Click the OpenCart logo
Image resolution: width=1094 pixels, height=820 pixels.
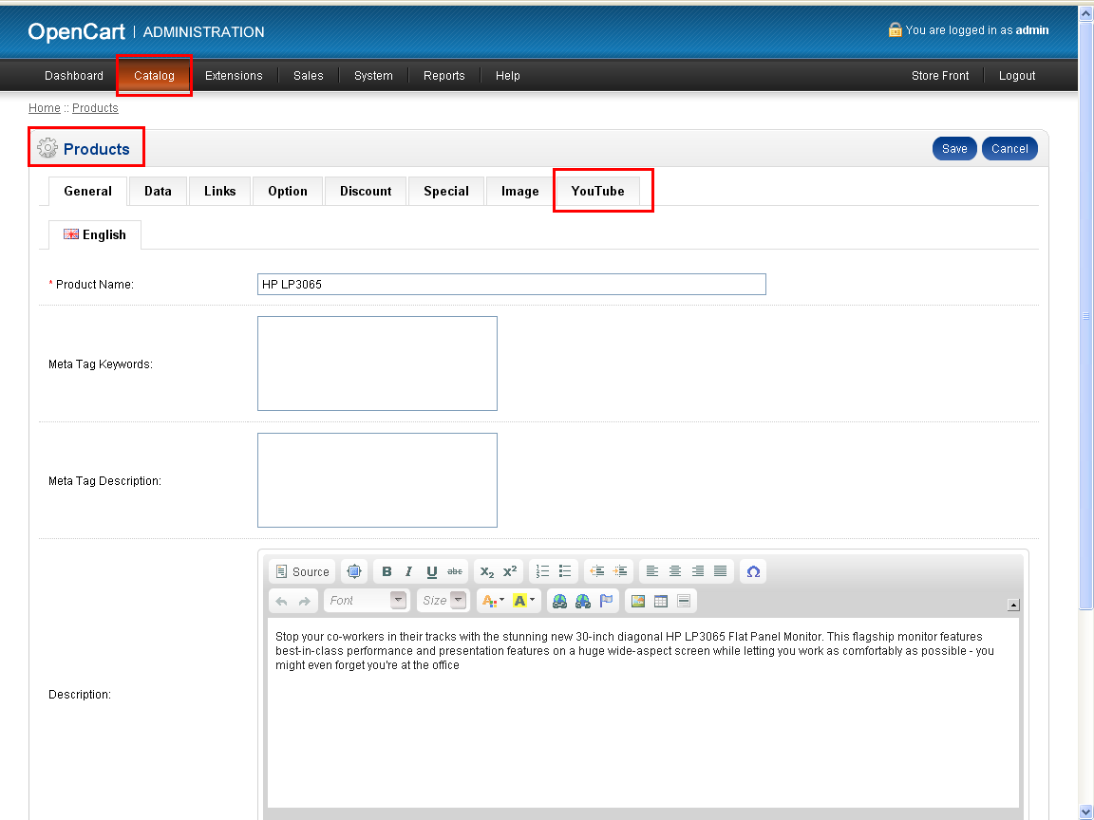(77, 32)
